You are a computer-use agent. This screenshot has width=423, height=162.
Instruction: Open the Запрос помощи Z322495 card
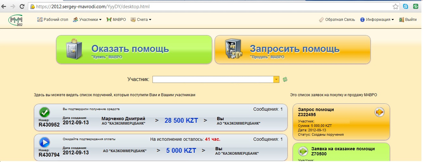point(341,122)
